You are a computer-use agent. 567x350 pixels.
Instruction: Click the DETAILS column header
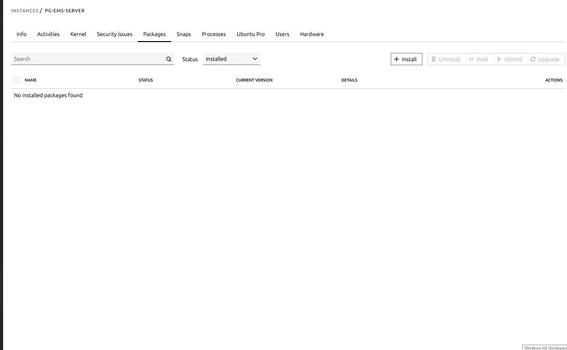349,80
